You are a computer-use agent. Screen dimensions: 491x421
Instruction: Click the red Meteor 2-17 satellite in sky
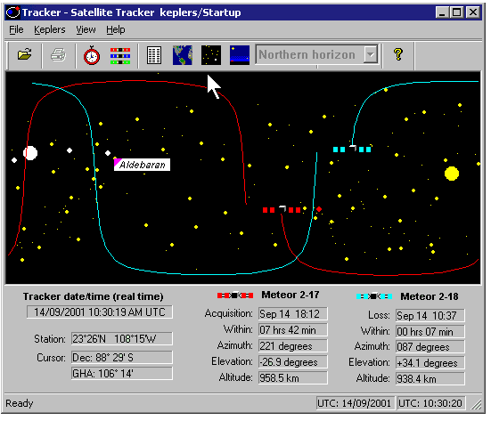tap(282, 209)
